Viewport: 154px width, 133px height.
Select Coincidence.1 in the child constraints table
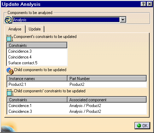tap(20, 106)
